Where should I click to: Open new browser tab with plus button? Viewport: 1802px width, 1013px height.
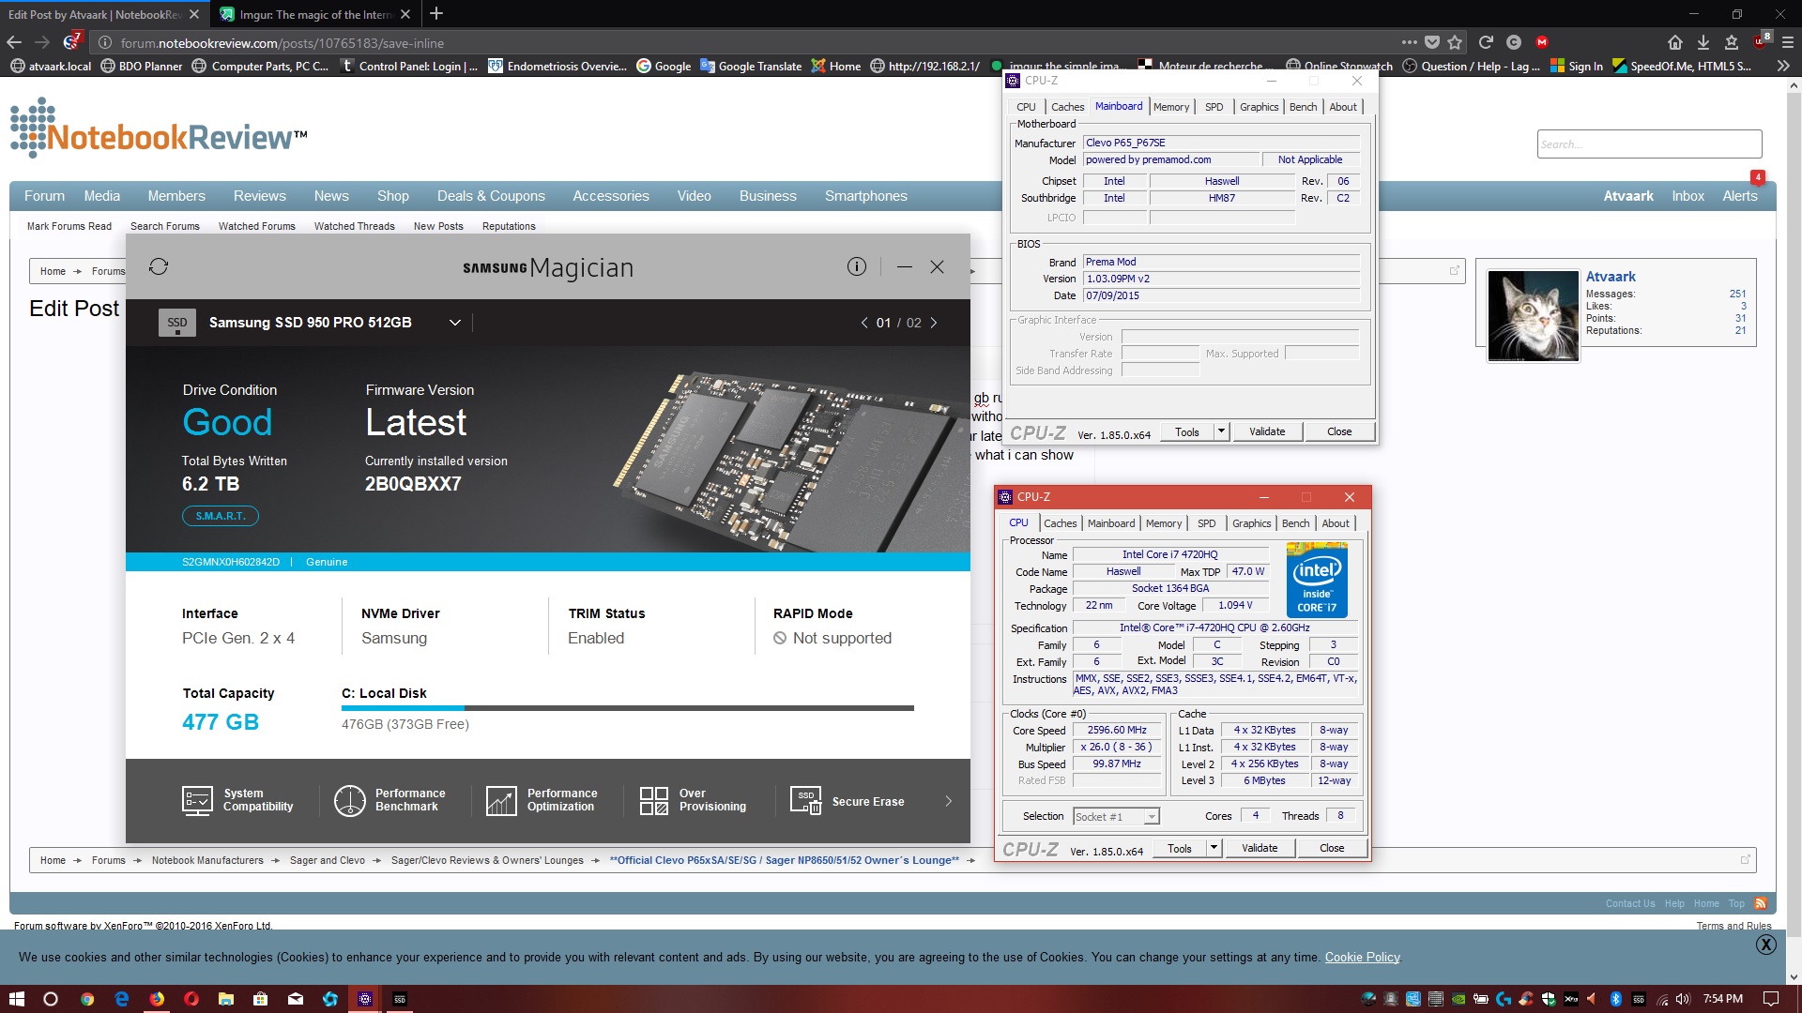point(436,14)
